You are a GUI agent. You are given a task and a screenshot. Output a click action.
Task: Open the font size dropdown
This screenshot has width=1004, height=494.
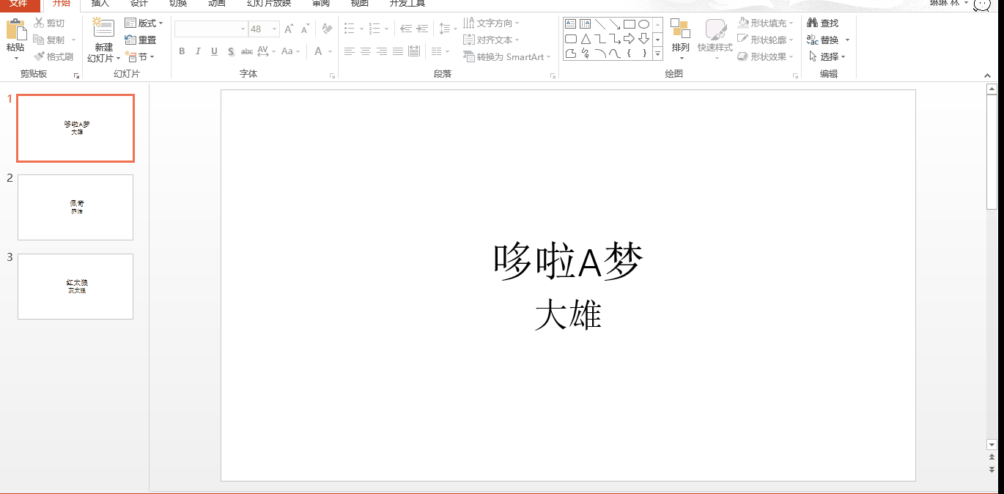(275, 29)
